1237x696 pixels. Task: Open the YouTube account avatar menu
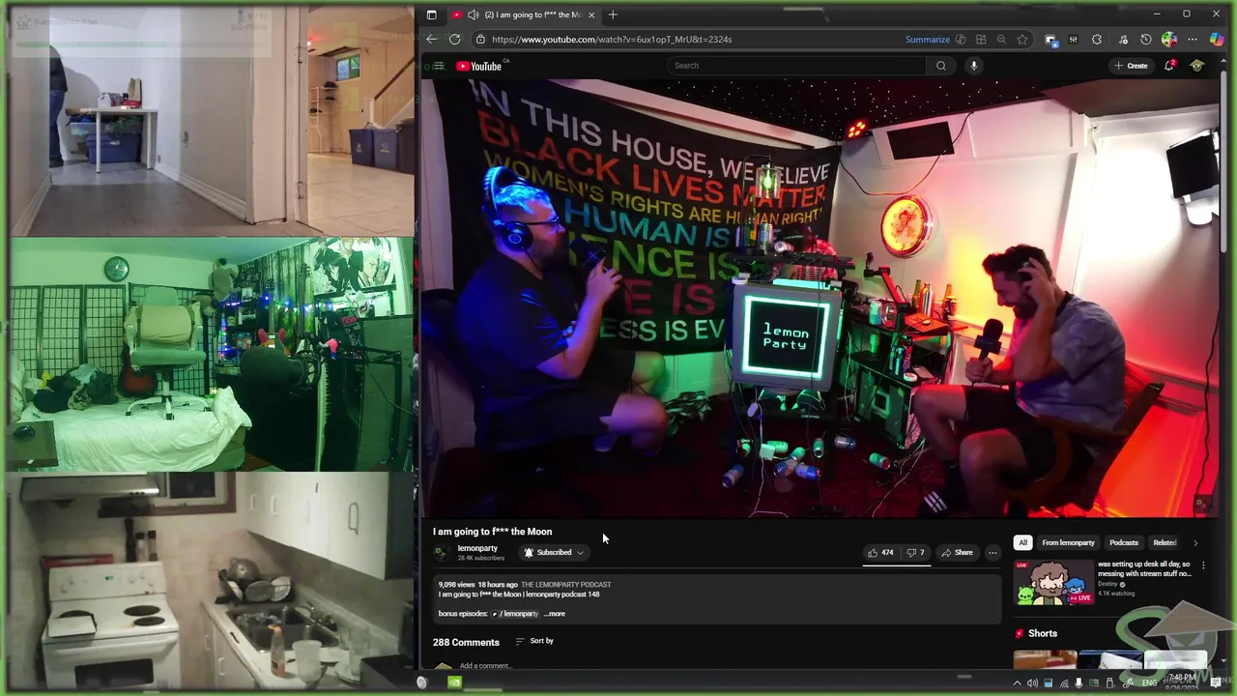[1197, 66]
